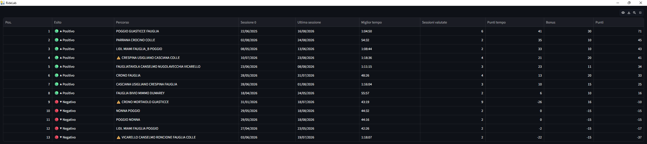
Task: Sort by the Percorso column header
Action: pyautogui.click(x=176, y=22)
